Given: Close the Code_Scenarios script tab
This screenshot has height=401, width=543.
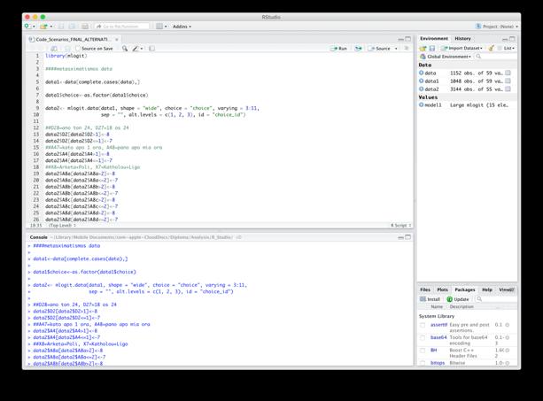Looking at the screenshot, I should (x=117, y=40).
